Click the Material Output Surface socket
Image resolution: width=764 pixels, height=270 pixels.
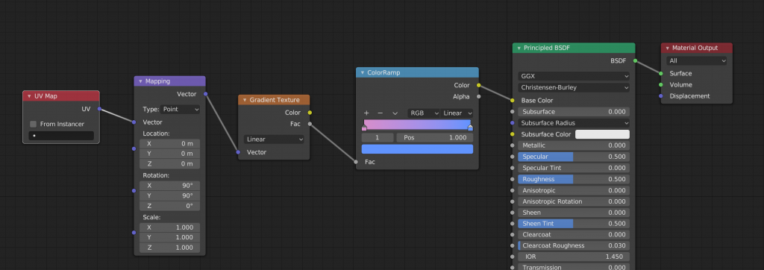(661, 74)
